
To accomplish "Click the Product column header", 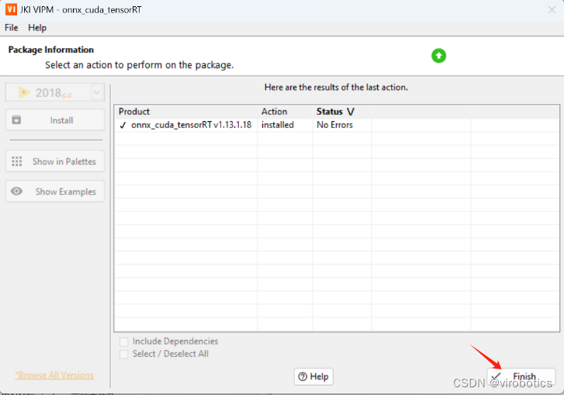I will pos(185,112).
